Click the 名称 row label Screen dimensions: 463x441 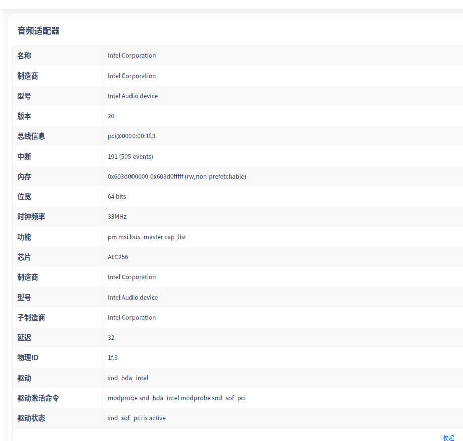pos(24,56)
